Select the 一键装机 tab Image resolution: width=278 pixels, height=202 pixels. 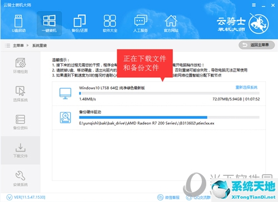tap(49, 23)
